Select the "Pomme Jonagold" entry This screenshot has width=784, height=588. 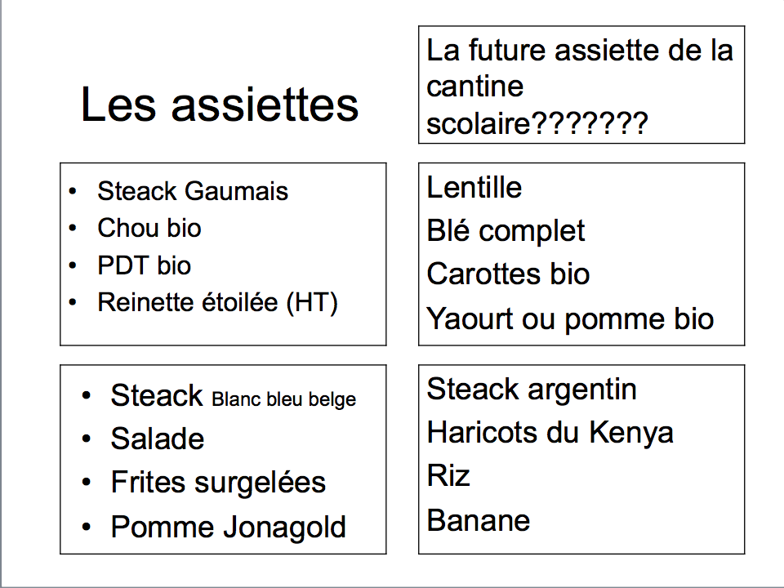pos(228,527)
